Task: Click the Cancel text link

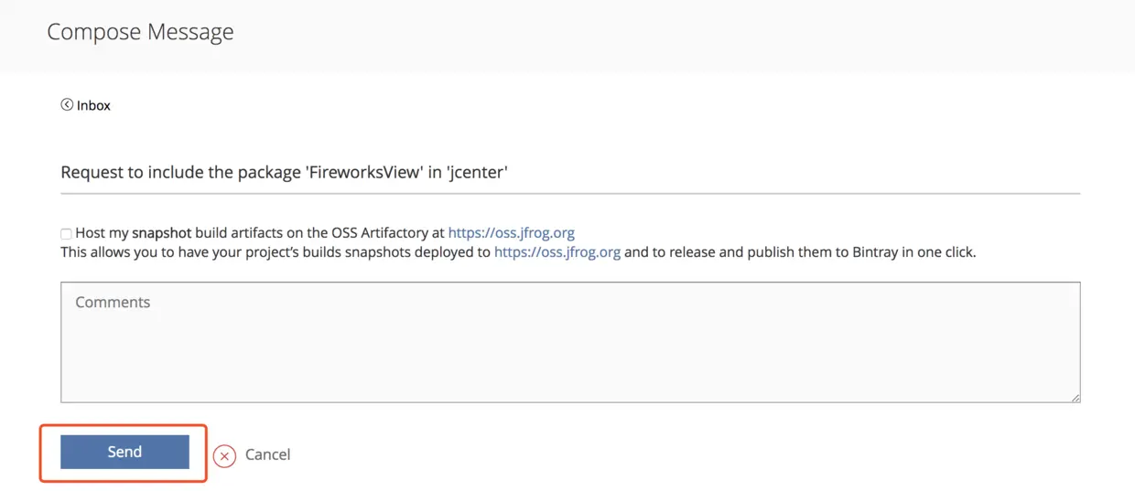Action: (x=267, y=454)
